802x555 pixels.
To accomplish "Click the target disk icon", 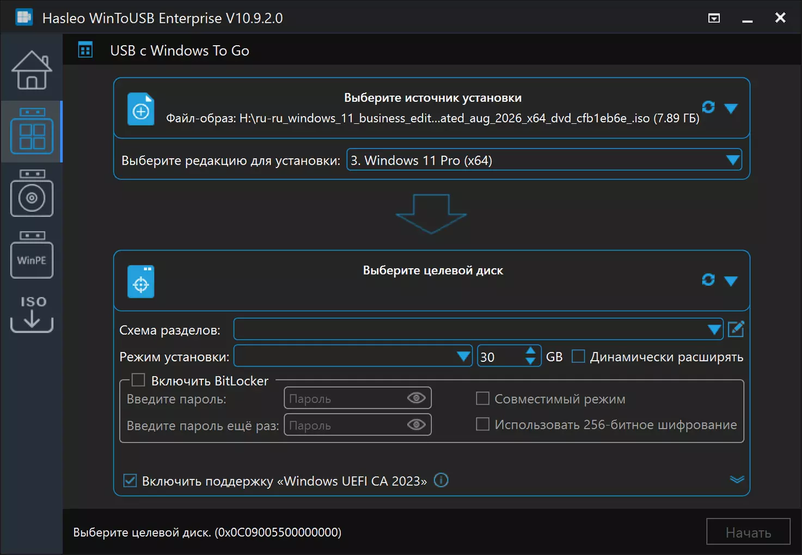I will tap(141, 281).
